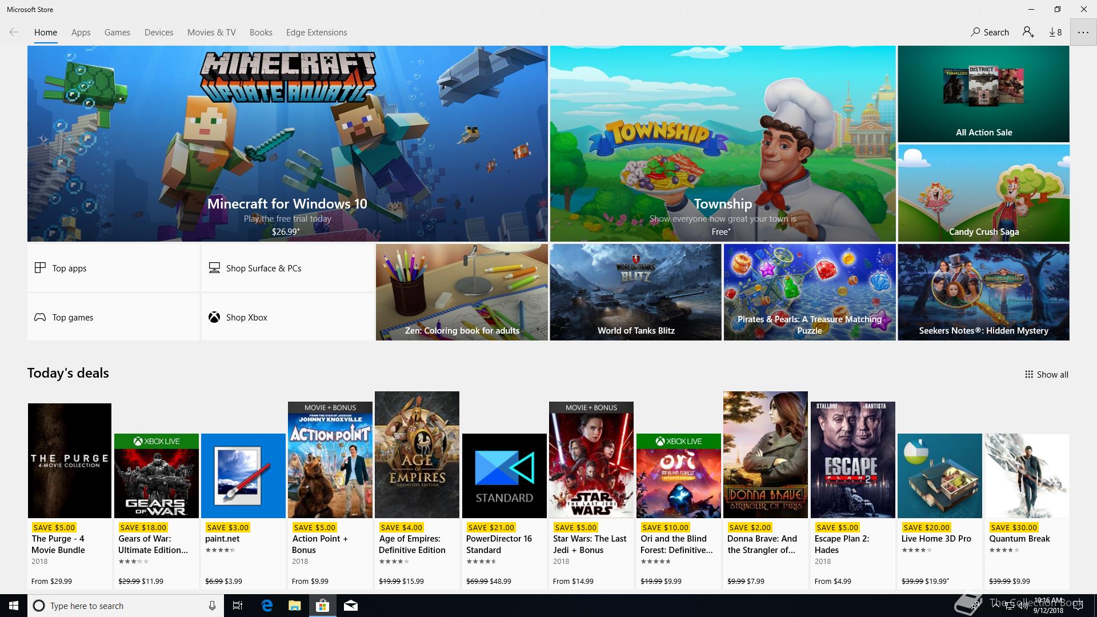Open the account sign-in icon
The height and width of the screenshot is (617, 1097).
1028,33
